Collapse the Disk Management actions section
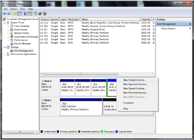Screen dimensions: 194x140 click(x=190, y=24)
